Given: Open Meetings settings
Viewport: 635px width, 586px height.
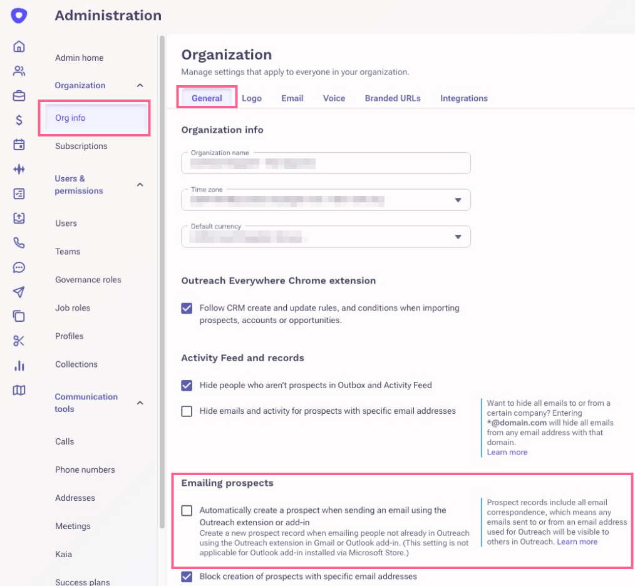Looking at the screenshot, I should (x=73, y=526).
